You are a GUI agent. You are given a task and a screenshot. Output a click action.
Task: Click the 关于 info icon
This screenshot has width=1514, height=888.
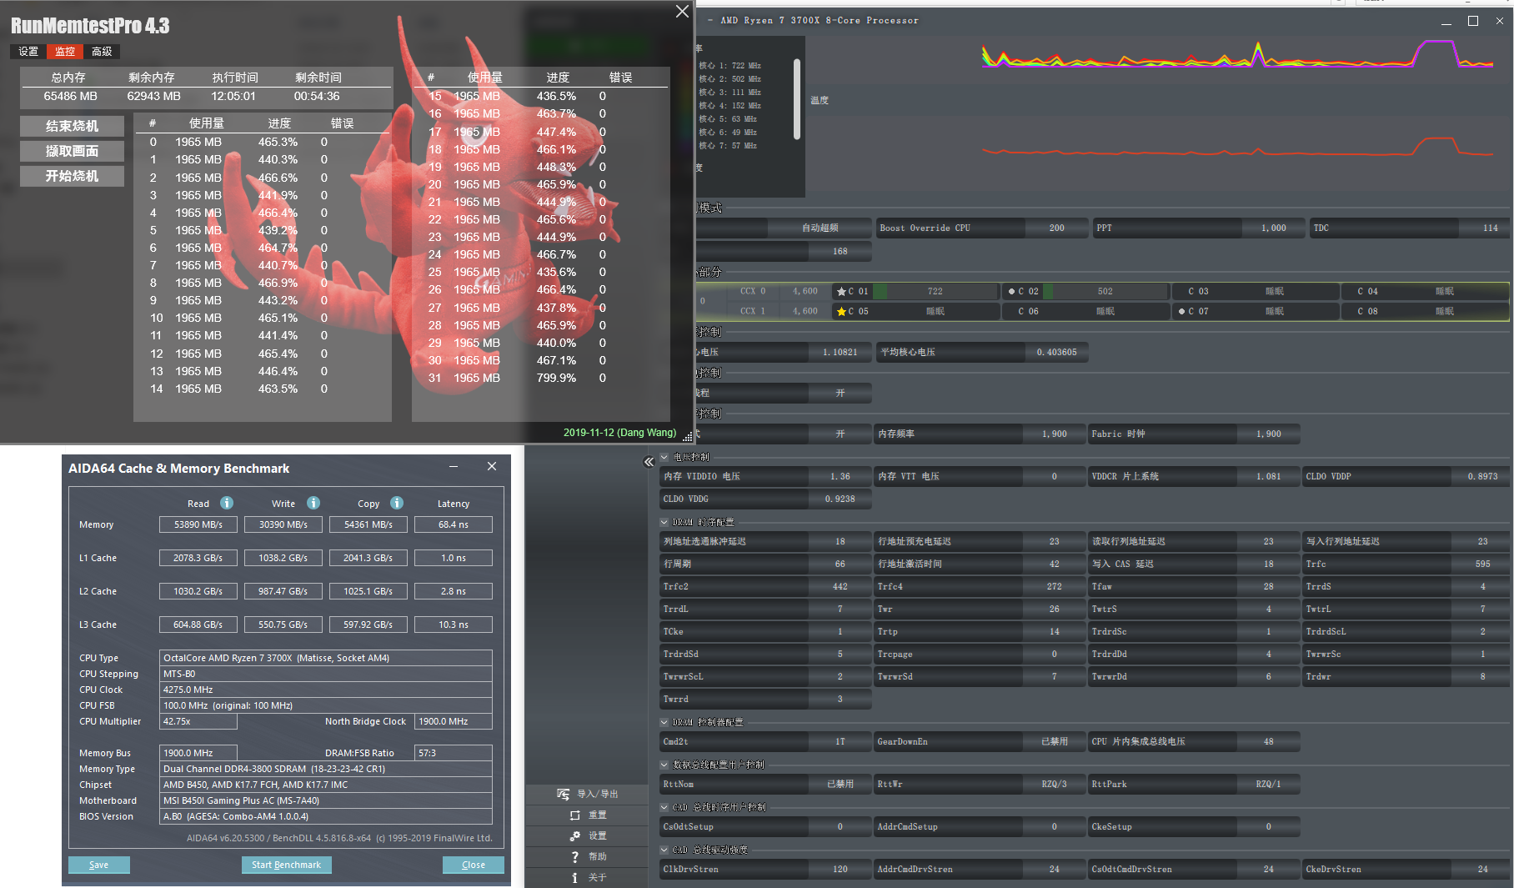(x=574, y=877)
